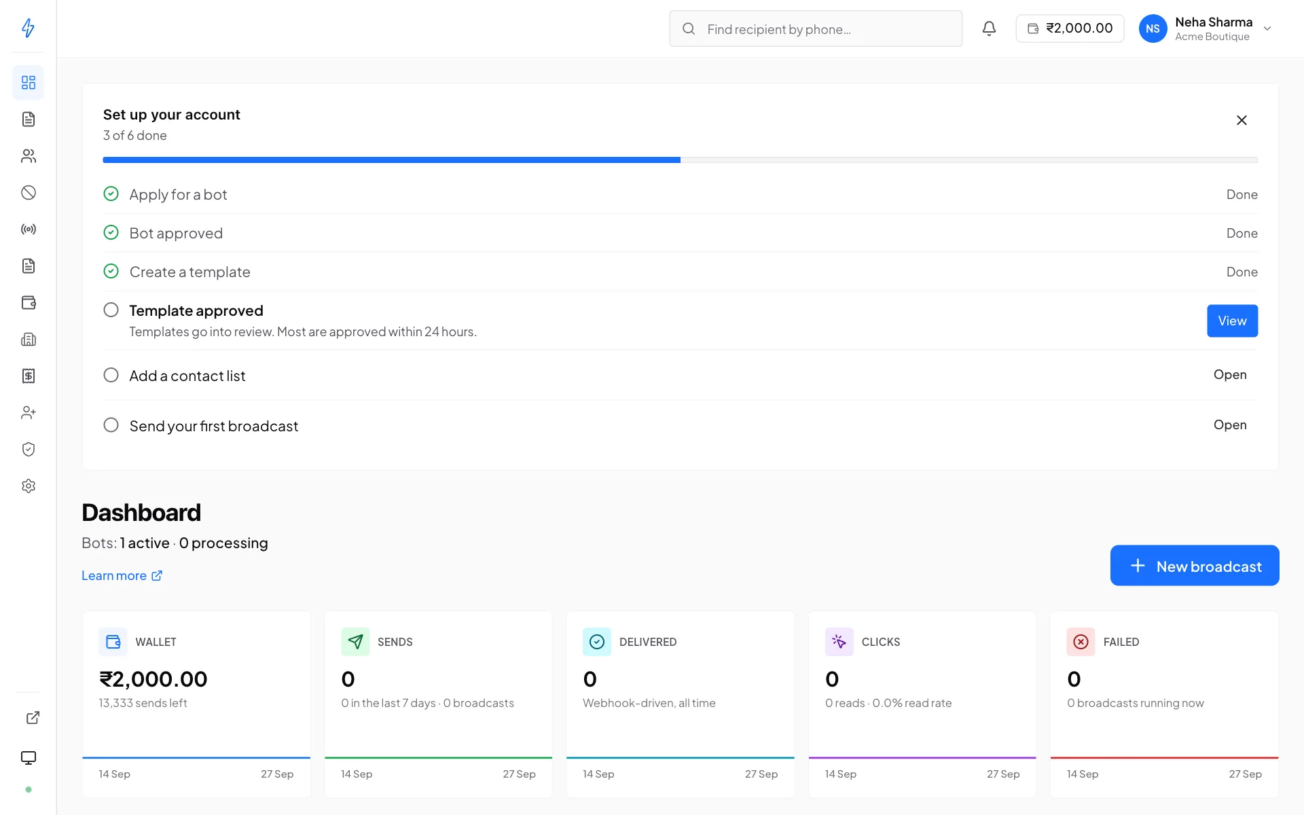The height and width of the screenshot is (815, 1304).
Task: Open the blocked circle-slash icon in sidebar
Action: [x=28, y=193]
